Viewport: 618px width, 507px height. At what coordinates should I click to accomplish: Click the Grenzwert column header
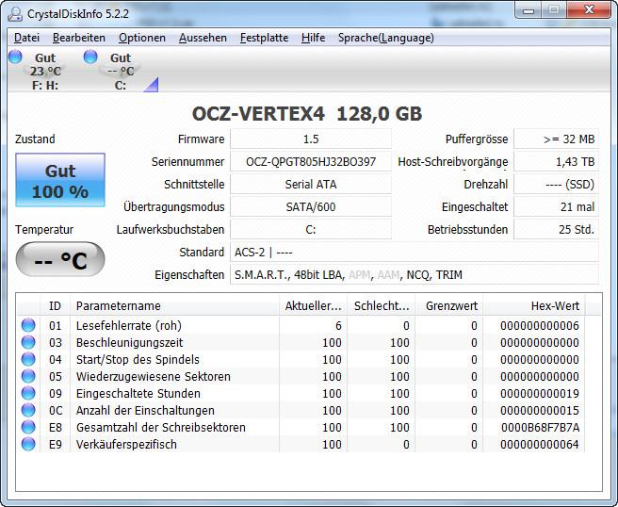tap(449, 306)
